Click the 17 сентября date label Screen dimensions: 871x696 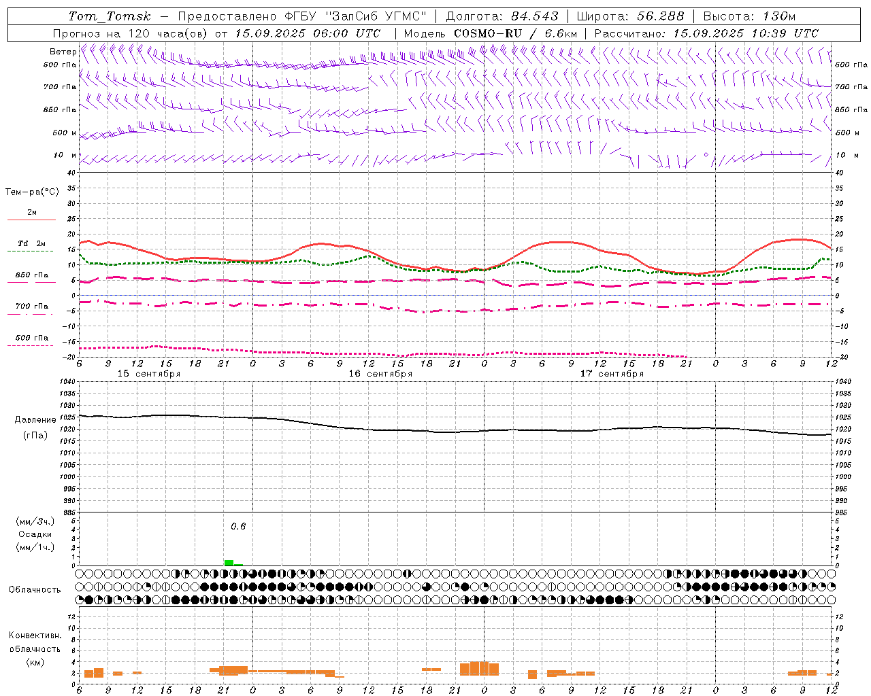[612, 374]
